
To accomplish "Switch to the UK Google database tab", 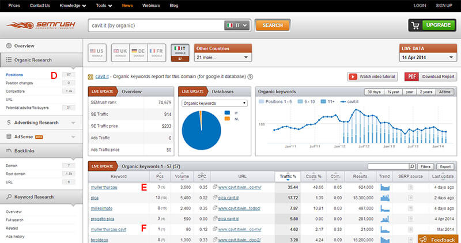I will pyautogui.click(x=120, y=53).
